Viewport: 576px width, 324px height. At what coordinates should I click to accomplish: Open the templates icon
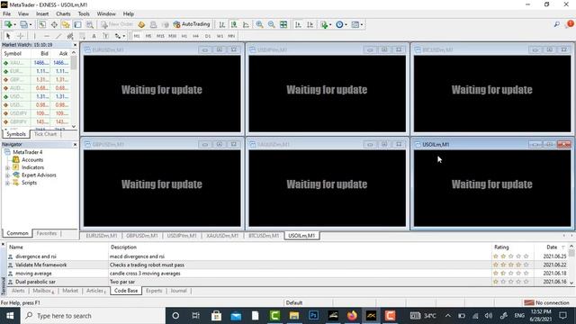[x=355, y=24]
